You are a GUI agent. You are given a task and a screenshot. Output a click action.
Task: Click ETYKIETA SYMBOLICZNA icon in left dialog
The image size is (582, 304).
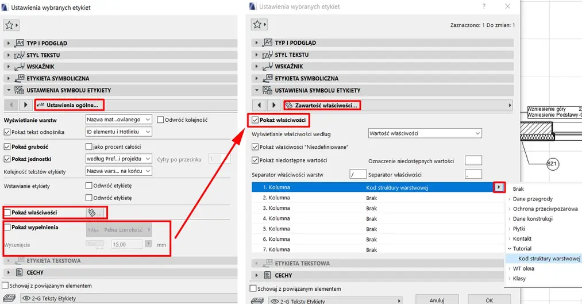[x=20, y=78]
